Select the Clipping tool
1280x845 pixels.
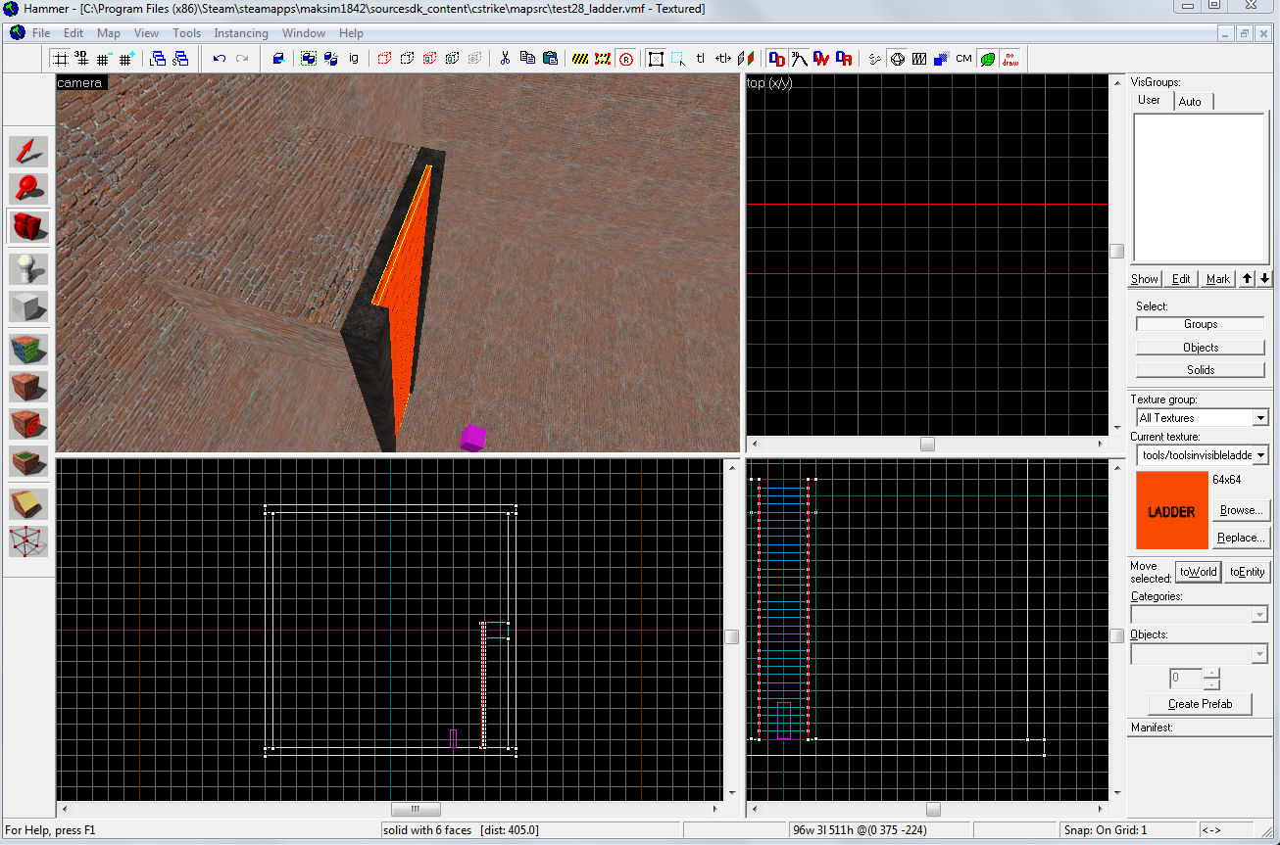(28, 504)
